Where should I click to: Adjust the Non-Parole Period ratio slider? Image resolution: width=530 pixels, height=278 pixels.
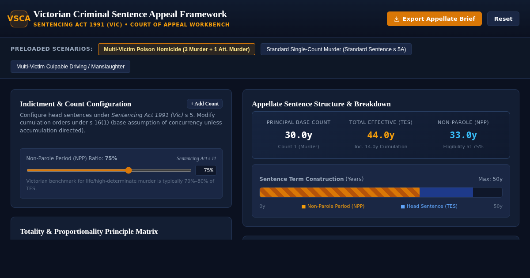(x=109, y=170)
